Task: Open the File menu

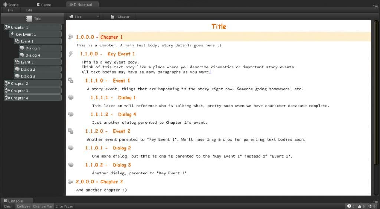Action: (10, 10)
